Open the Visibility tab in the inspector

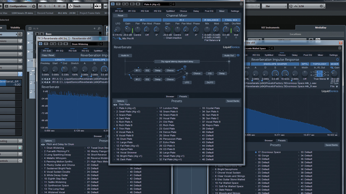[15, 28]
